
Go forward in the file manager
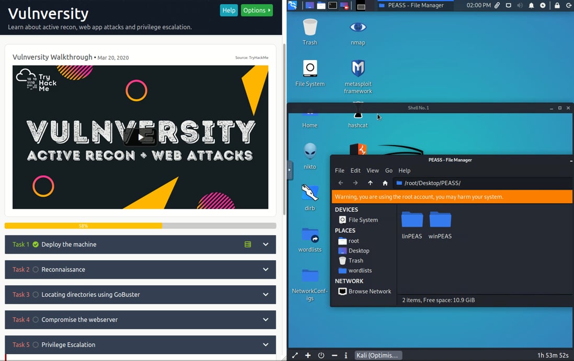[355, 183]
